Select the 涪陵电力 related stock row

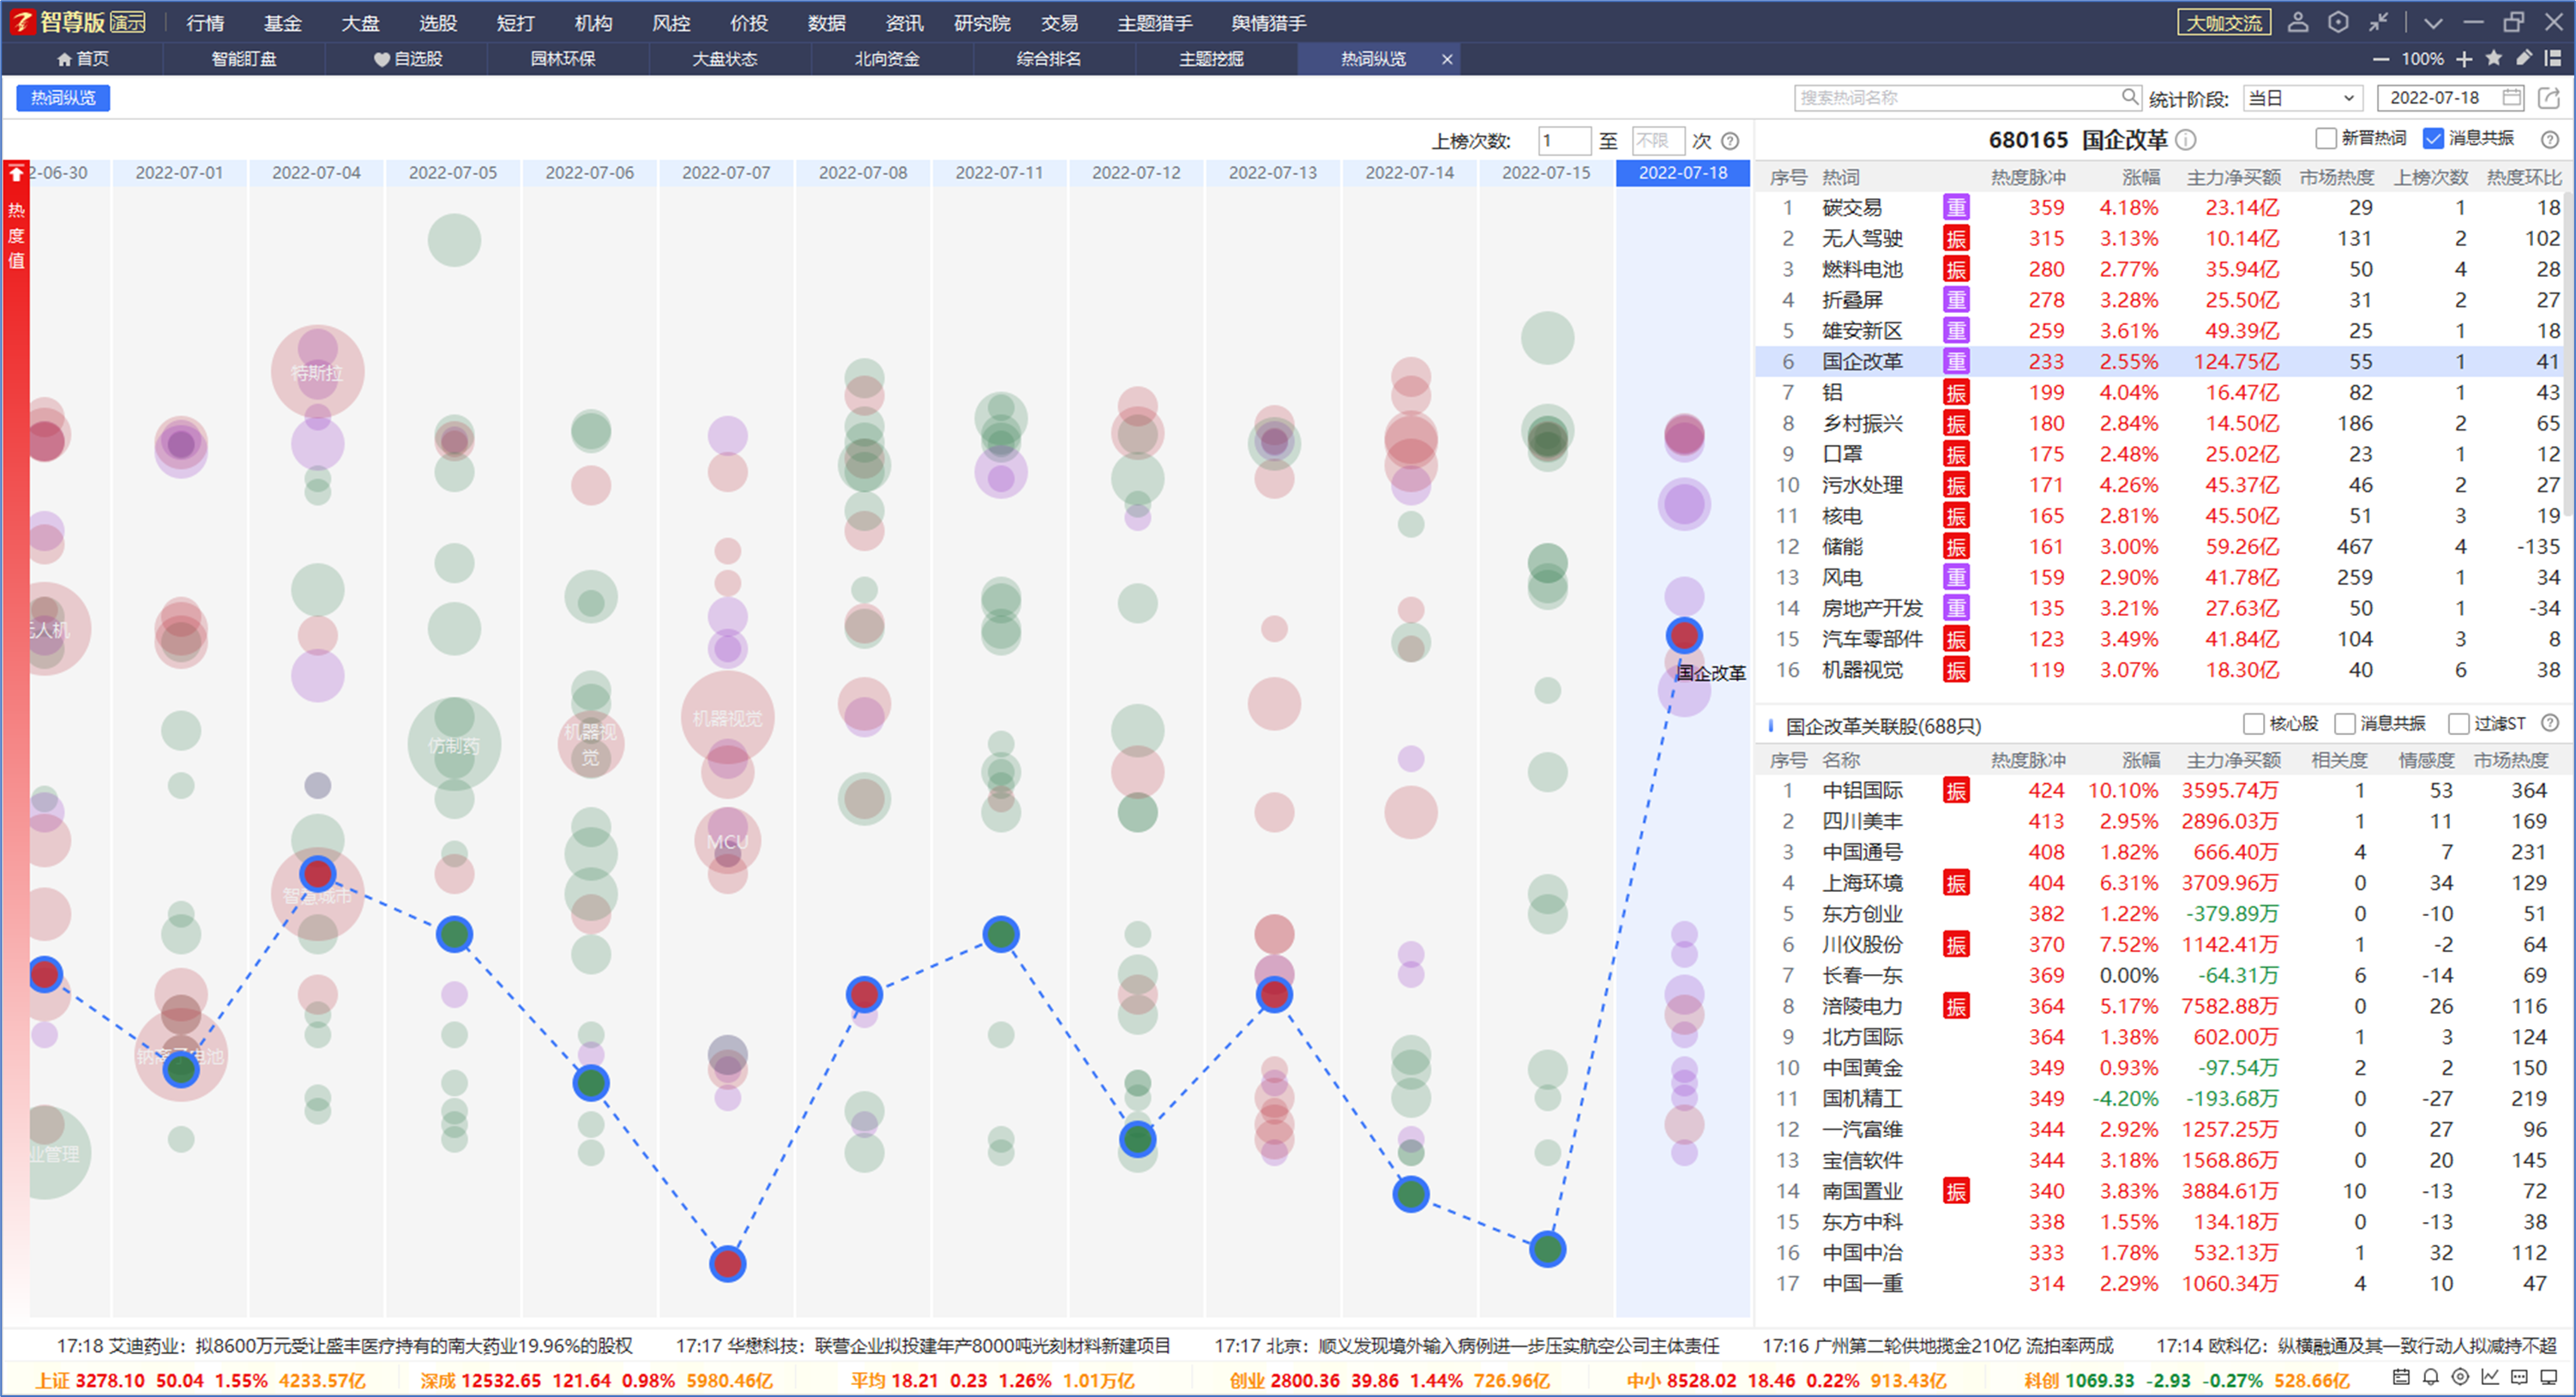pyautogui.click(x=2164, y=1006)
